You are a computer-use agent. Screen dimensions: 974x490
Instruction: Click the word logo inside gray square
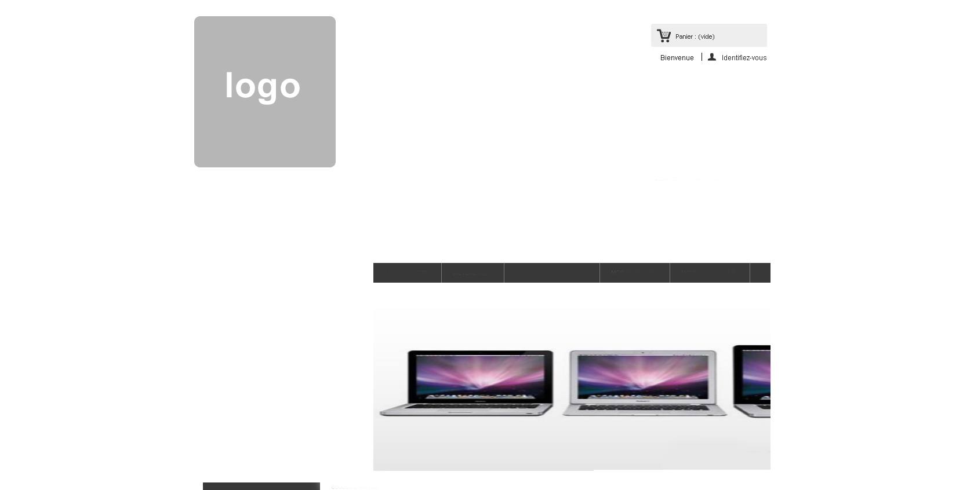pyautogui.click(x=263, y=86)
